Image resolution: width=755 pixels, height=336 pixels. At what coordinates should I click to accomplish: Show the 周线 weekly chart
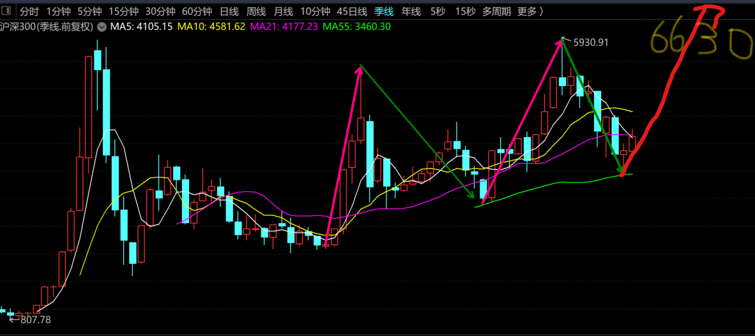[x=256, y=11]
